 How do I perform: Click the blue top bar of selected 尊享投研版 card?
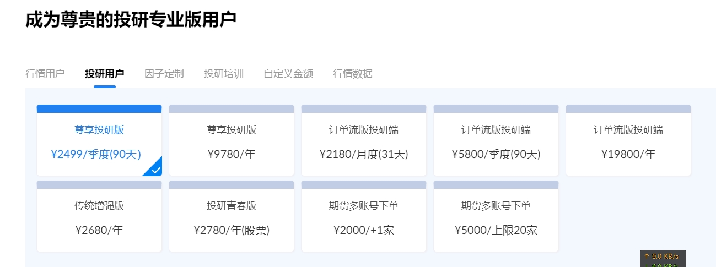99,108
